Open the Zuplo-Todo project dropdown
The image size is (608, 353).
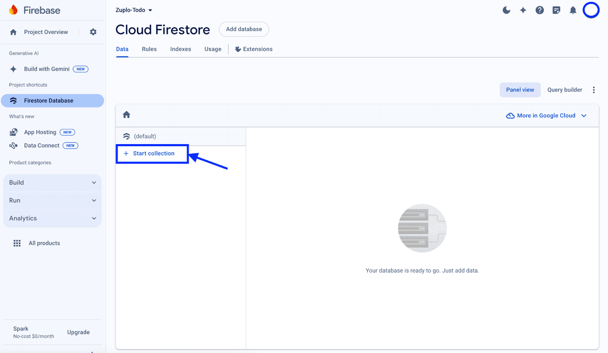(134, 10)
